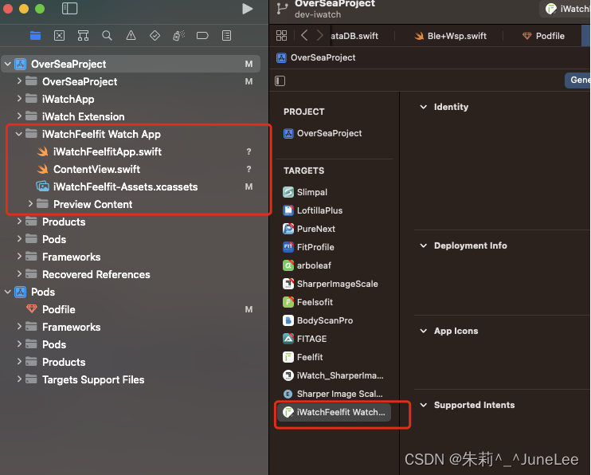Click the OverSeaProject breadcrumb in the jump bar
This screenshot has height=475, width=591.
pos(316,57)
